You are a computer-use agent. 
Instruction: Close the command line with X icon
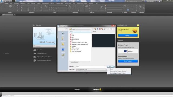[1, 94]
